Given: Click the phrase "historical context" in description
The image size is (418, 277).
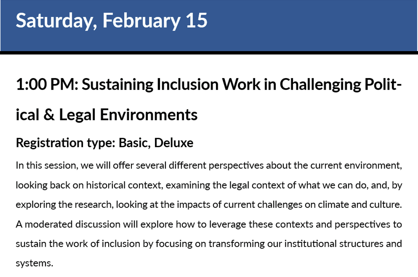Looking at the screenshot, I should [x=124, y=185].
